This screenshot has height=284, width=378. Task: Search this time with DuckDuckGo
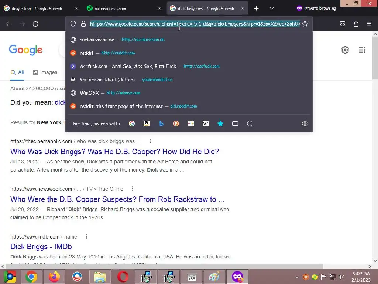176,124
